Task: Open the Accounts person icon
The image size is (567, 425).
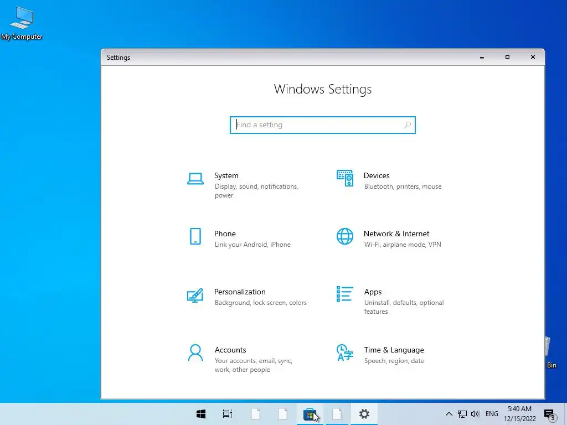Action: [x=195, y=353]
